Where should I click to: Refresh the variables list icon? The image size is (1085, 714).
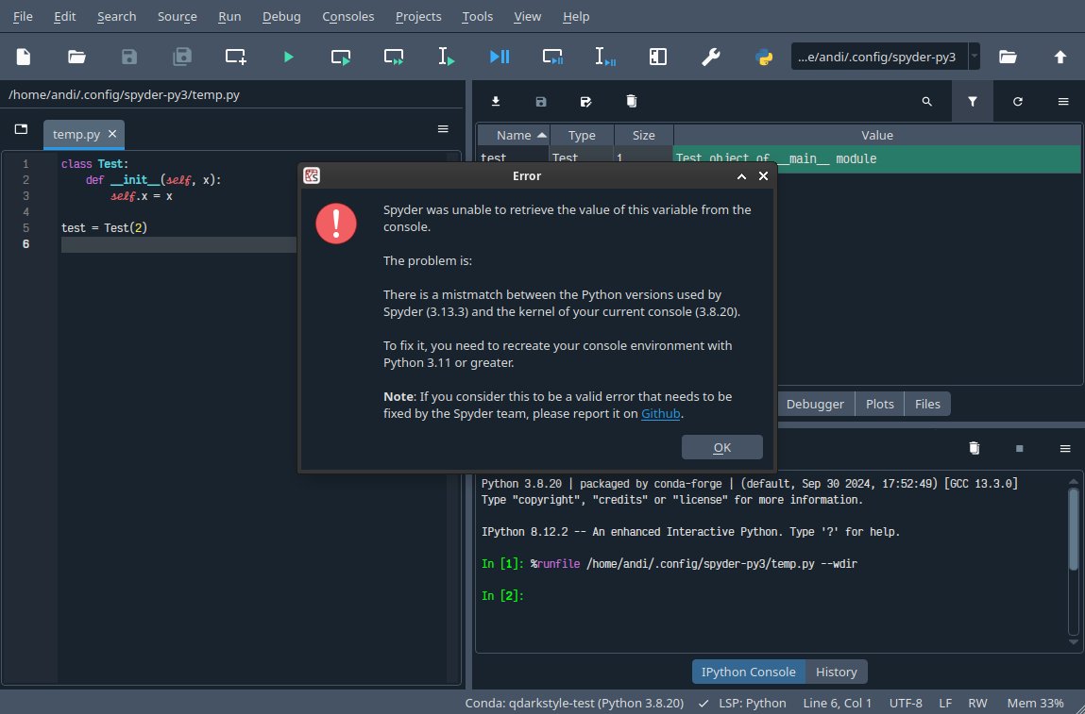(1018, 102)
